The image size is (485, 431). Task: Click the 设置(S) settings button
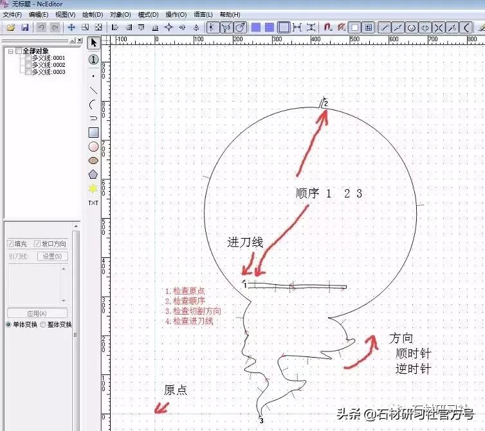click(49, 256)
